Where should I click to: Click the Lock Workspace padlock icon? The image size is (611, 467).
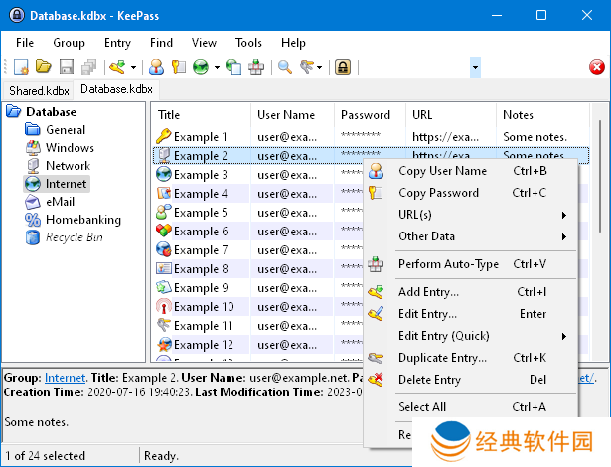tap(343, 67)
